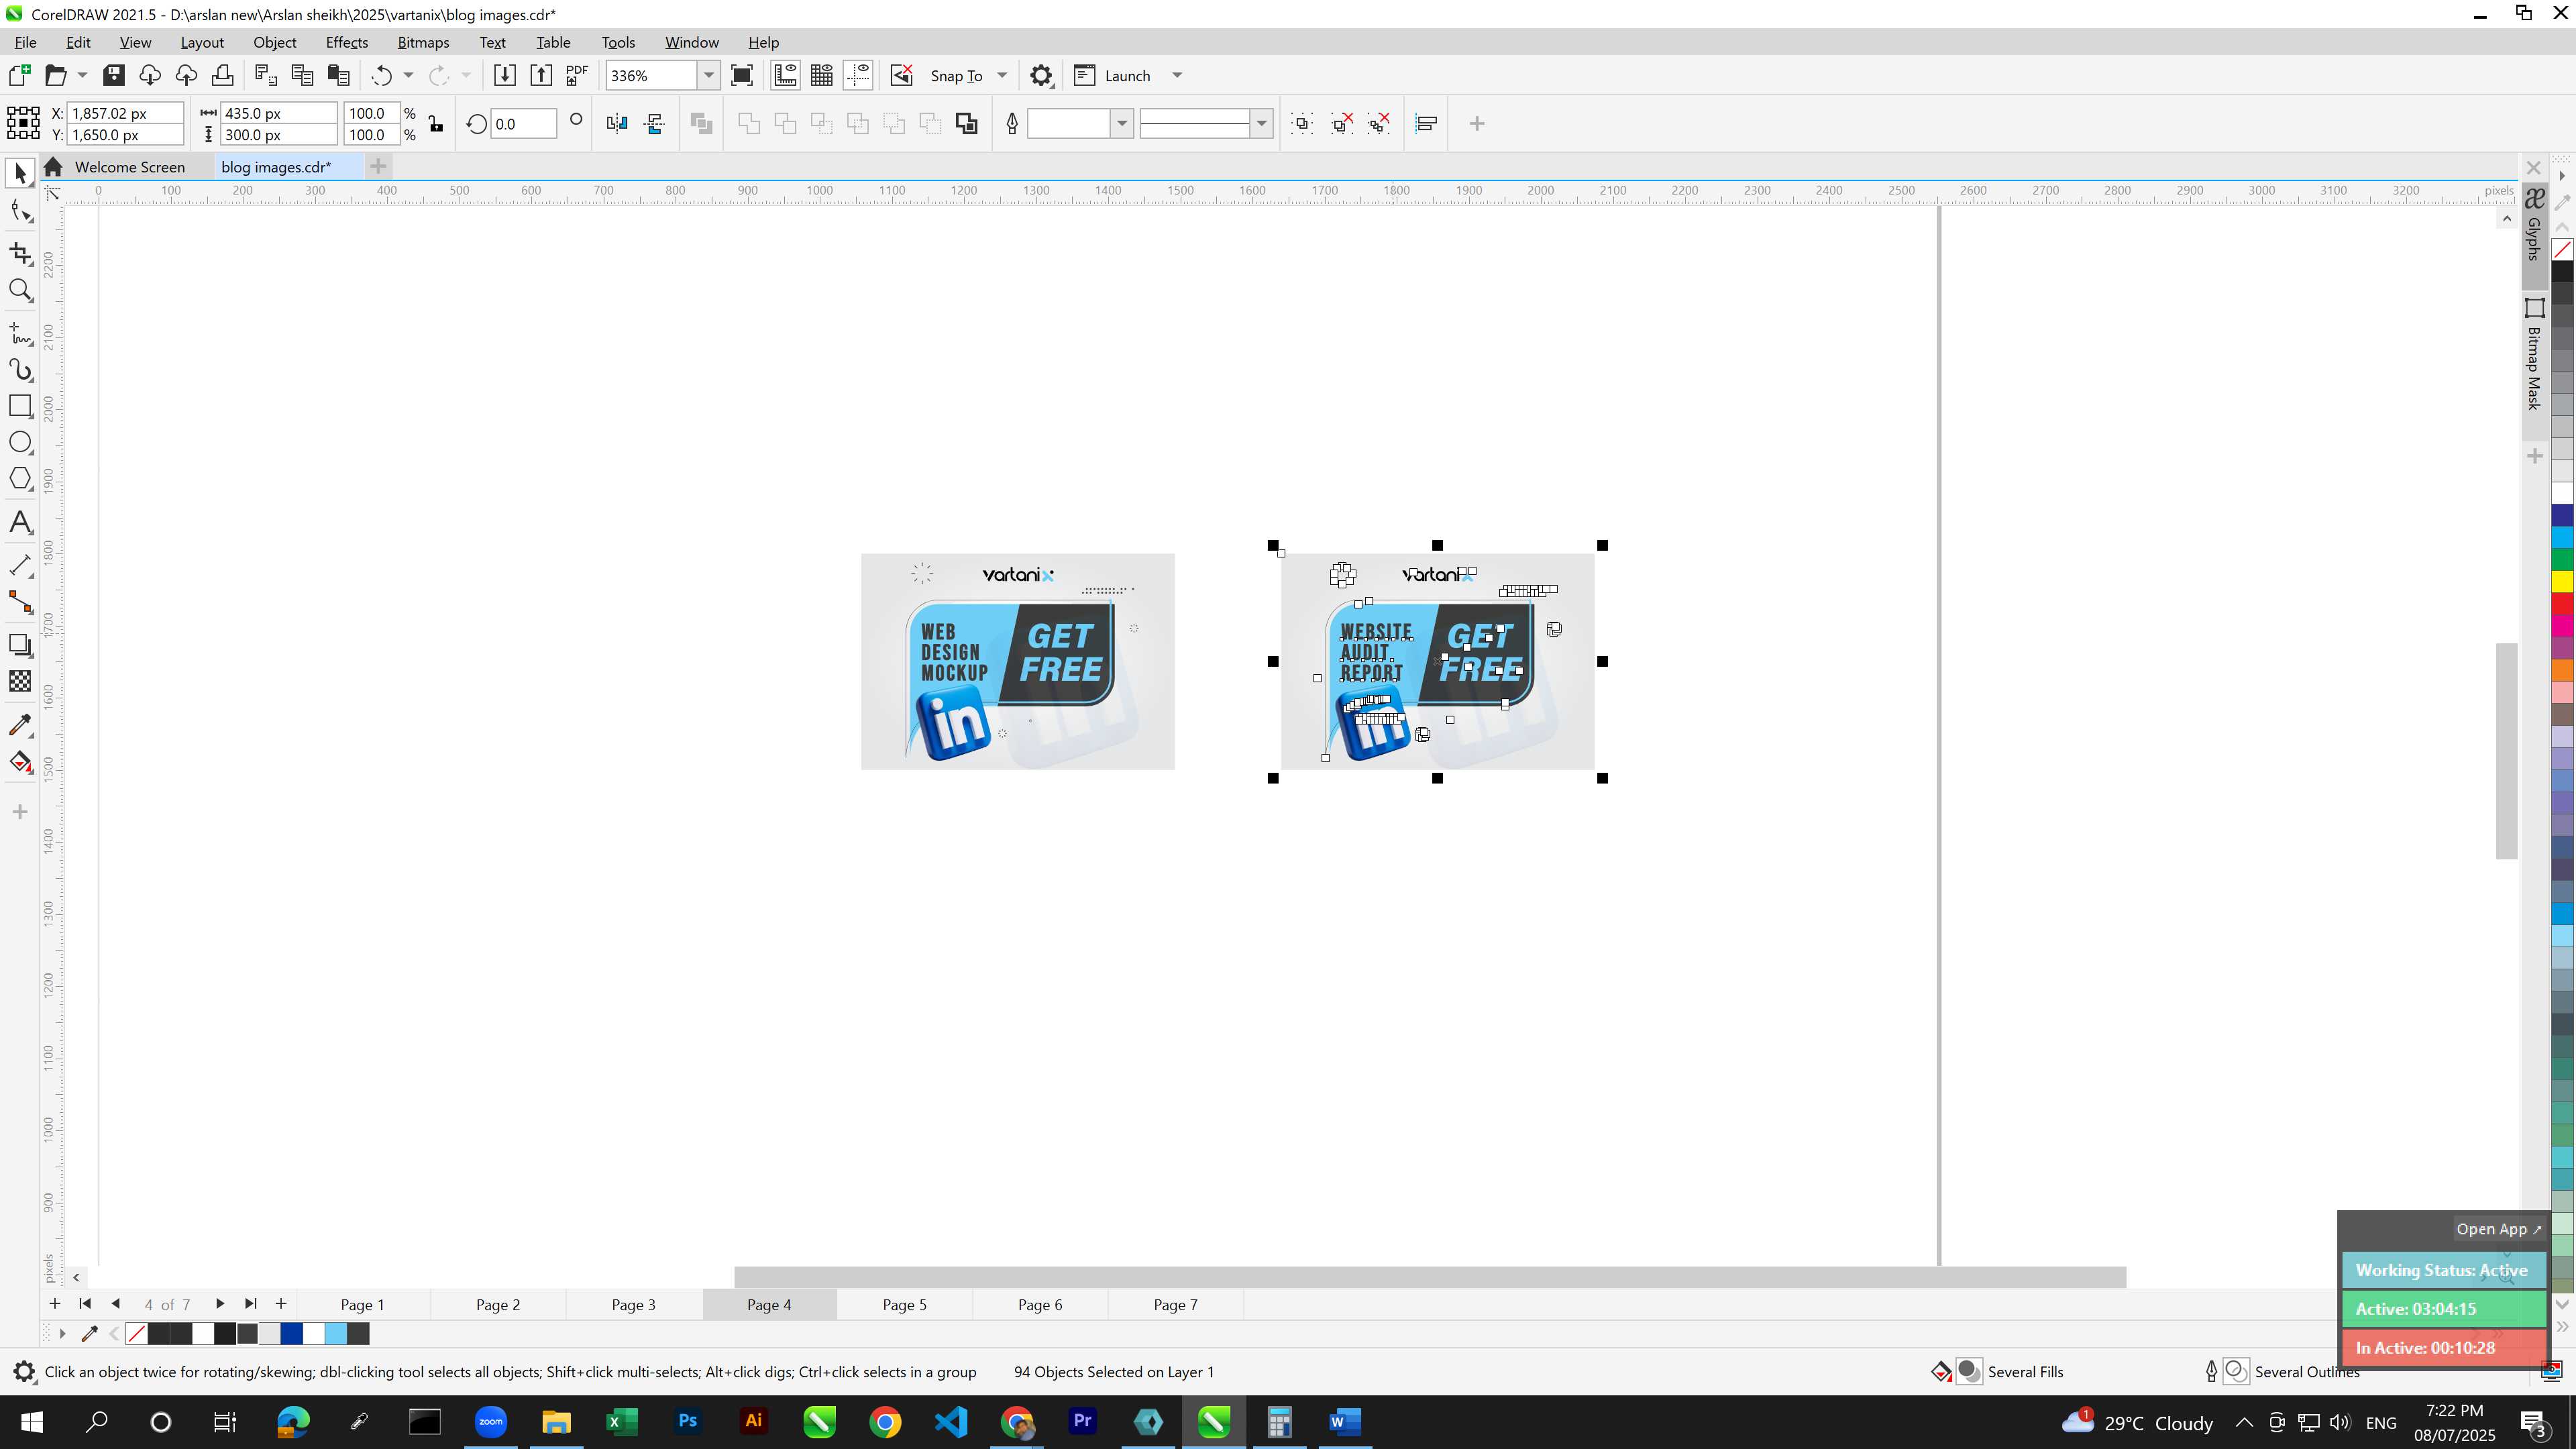Click Mirror horizontally icon
The width and height of the screenshot is (2576, 1449).
617,124
